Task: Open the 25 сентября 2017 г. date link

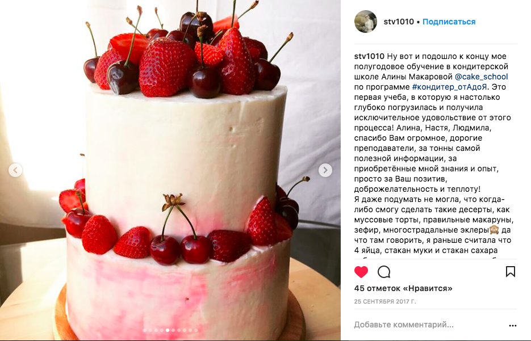Action: pyautogui.click(x=385, y=301)
